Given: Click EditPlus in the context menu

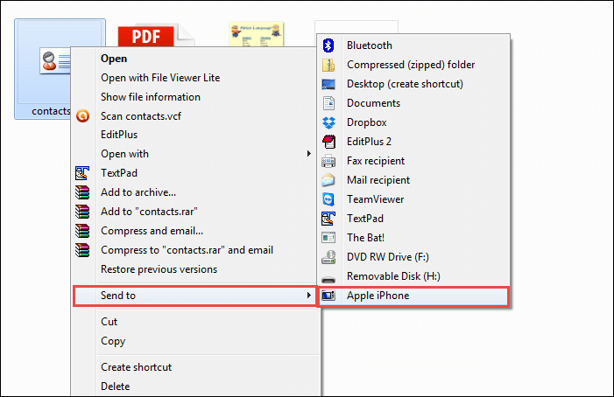Looking at the screenshot, I should [x=119, y=135].
